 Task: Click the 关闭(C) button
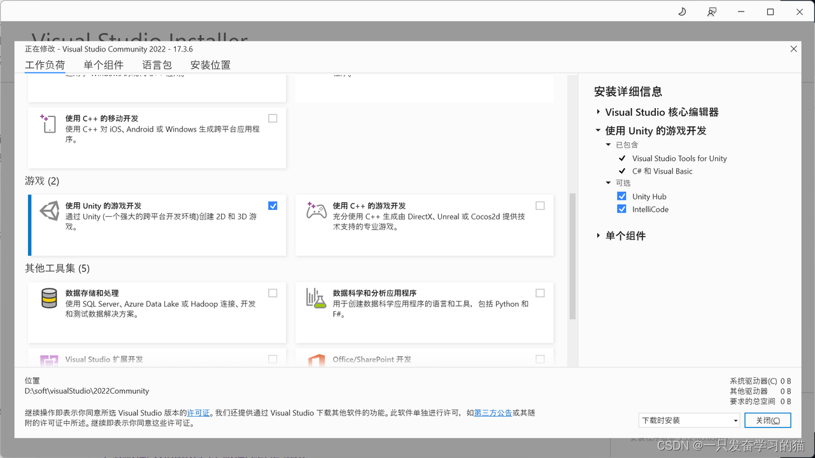click(x=768, y=420)
